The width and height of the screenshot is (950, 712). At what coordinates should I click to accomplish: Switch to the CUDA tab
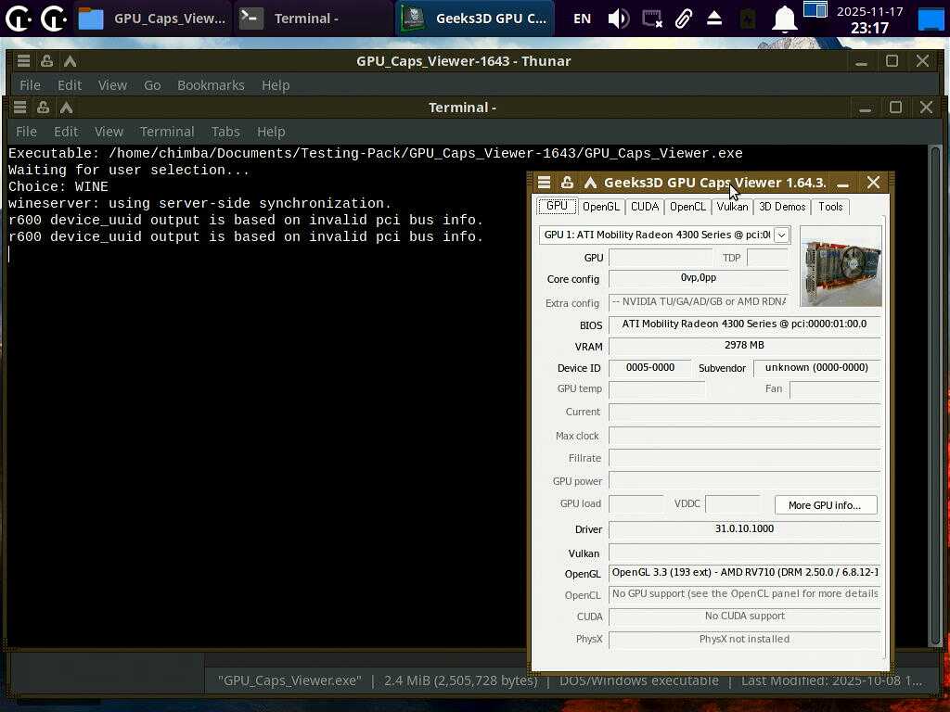(x=645, y=207)
